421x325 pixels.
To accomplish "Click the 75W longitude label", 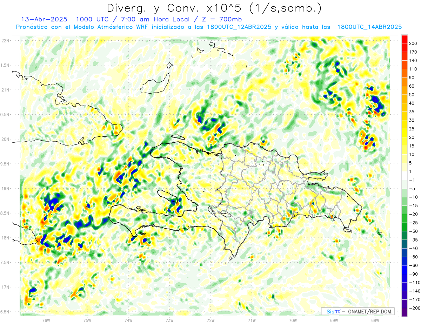I will tap(87, 320).
